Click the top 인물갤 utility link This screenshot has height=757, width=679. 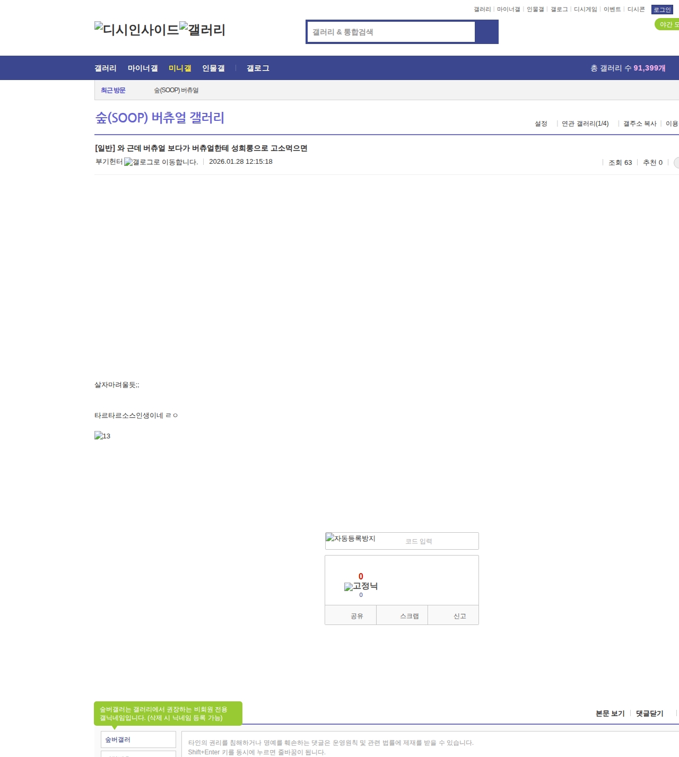point(535,10)
